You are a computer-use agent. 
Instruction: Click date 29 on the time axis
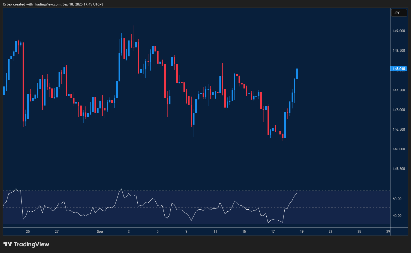pyautogui.click(x=388, y=232)
